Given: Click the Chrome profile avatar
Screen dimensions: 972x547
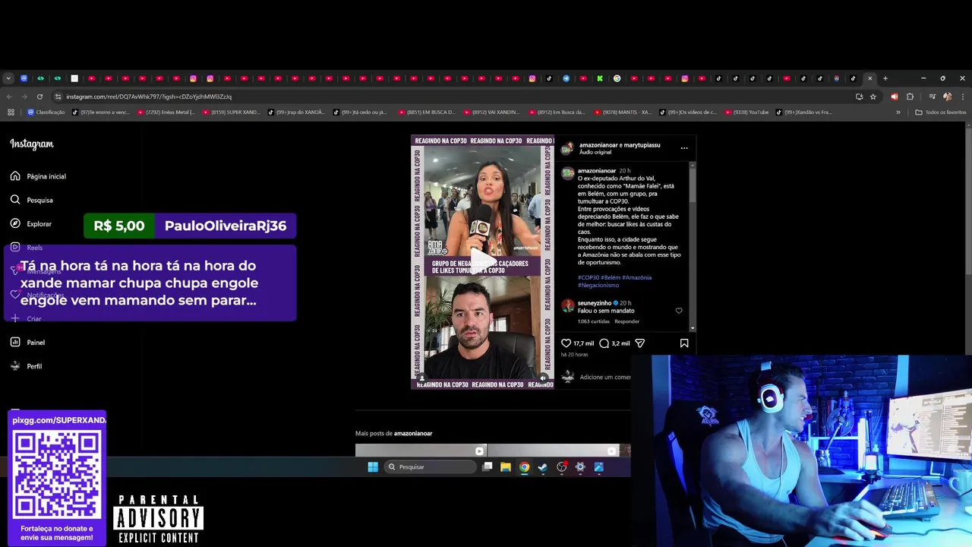Looking at the screenshot, I should [x=947, y=96].
